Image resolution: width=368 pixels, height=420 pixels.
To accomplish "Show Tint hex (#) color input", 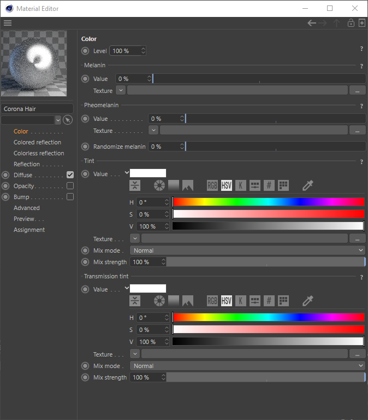I will [269, 185].
